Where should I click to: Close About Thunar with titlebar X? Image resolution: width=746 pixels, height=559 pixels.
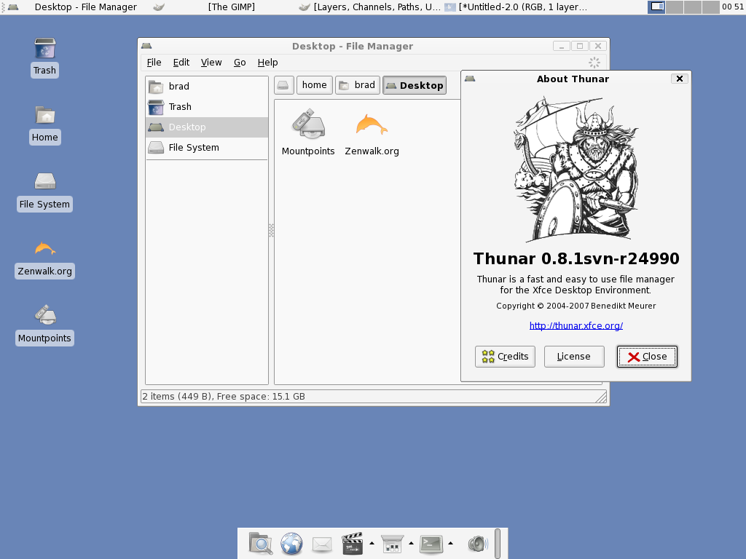[x=680, y=79]
